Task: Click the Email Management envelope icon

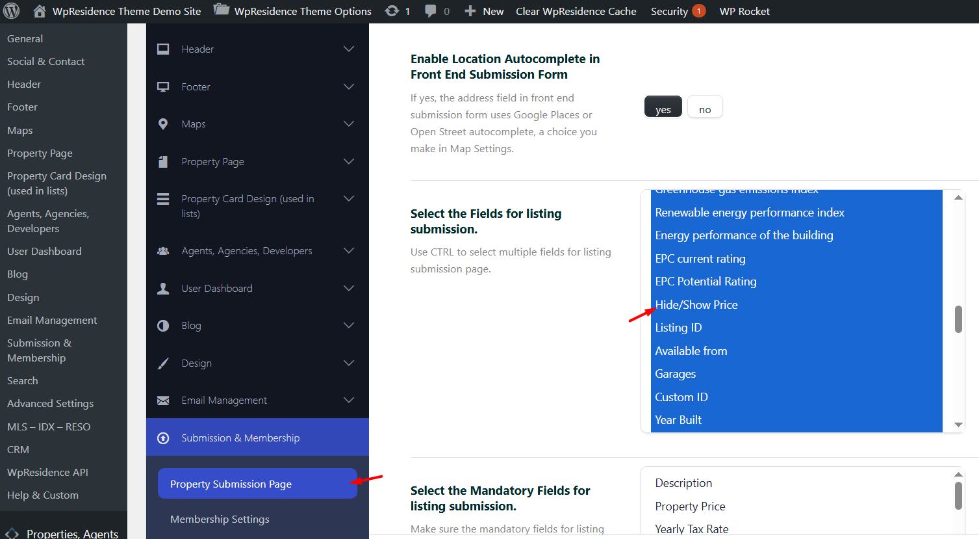Action: point(163,401)
